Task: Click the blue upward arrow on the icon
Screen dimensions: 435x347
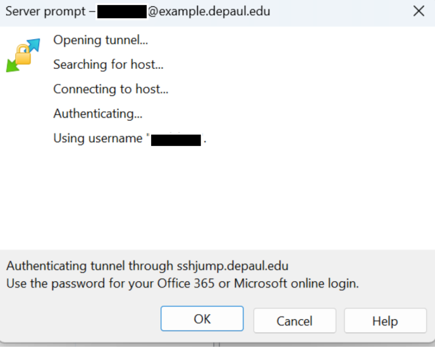Action: click(33, 44)
